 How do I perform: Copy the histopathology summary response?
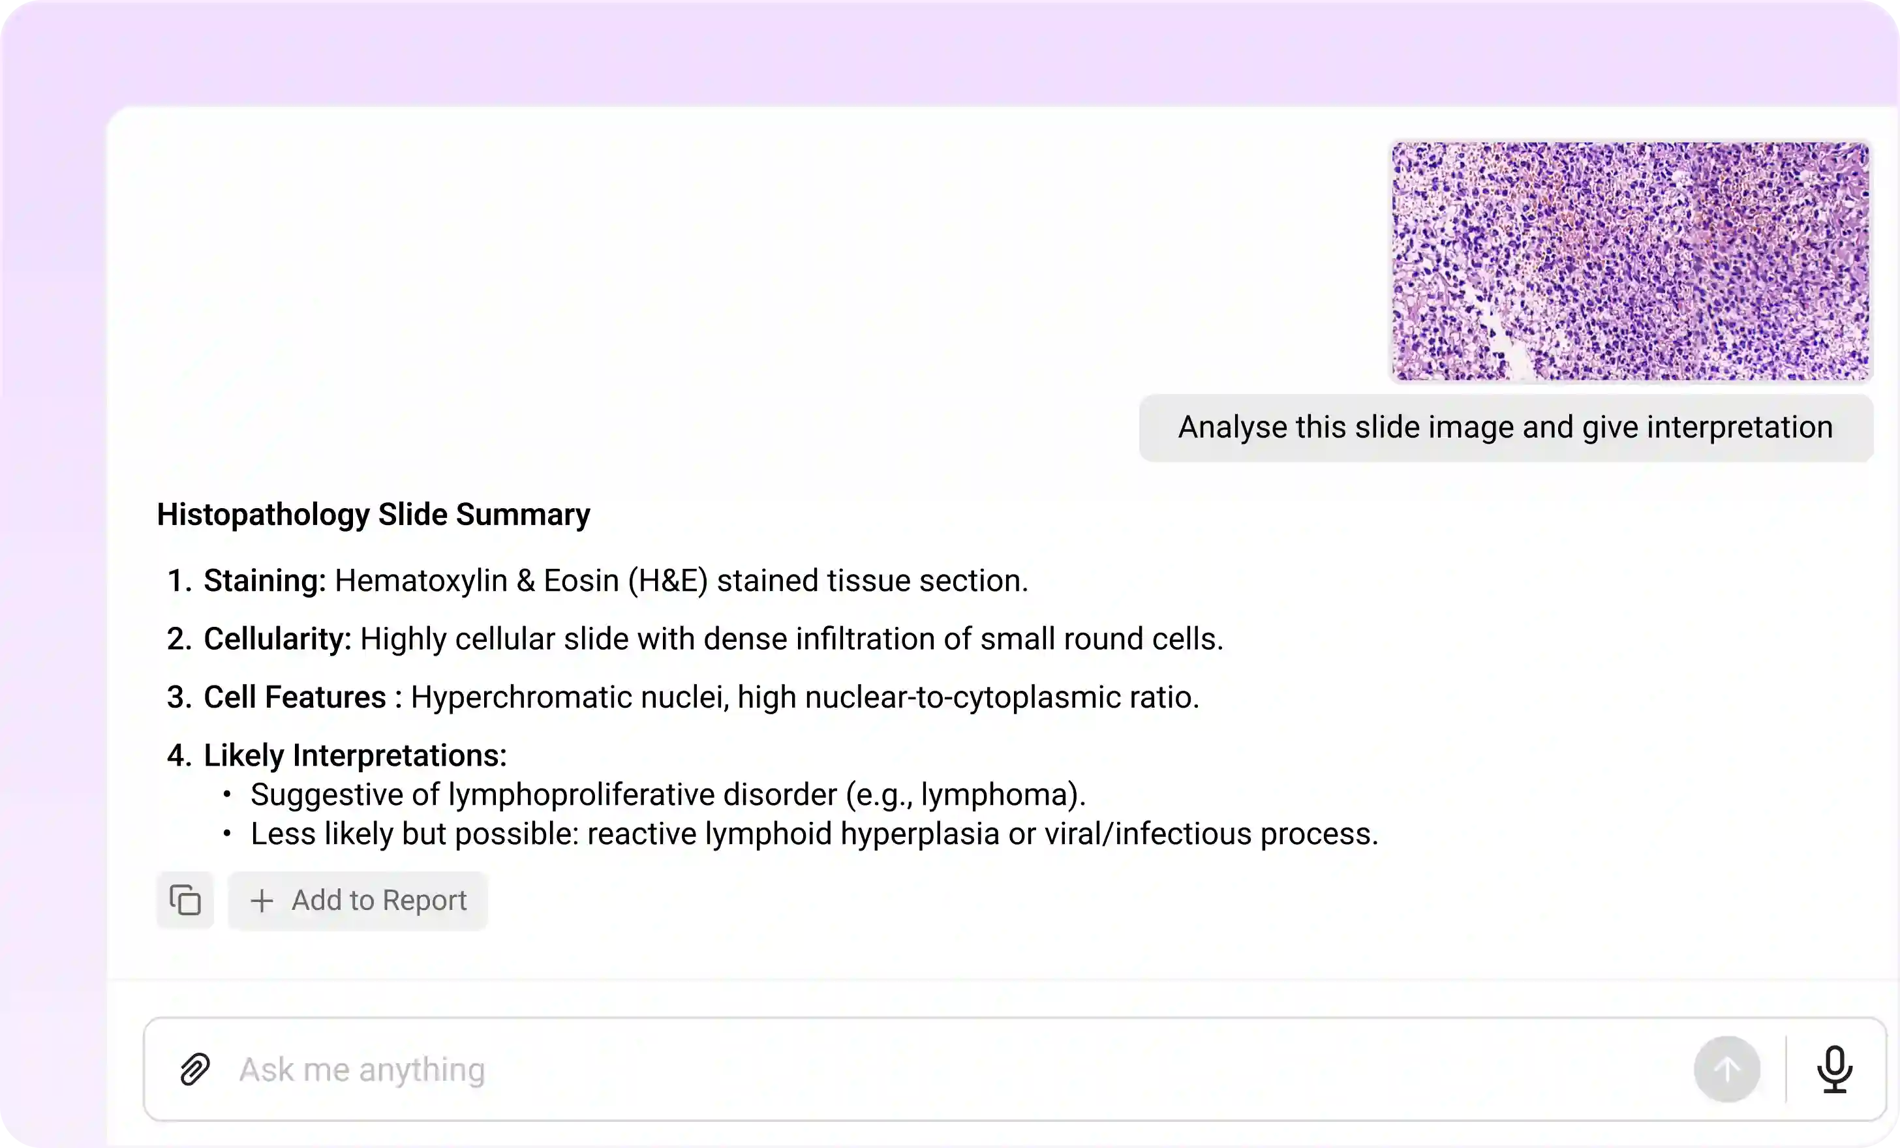coord(185,899)
